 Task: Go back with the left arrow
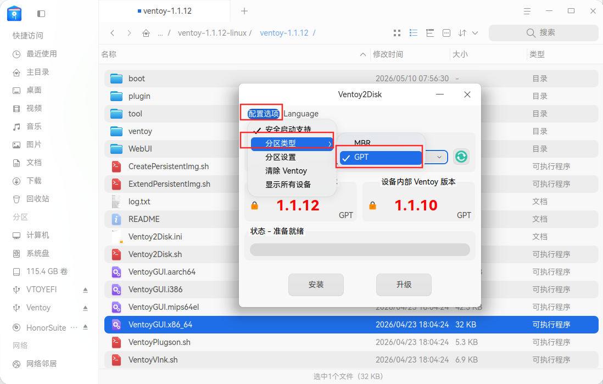(112, 33)
